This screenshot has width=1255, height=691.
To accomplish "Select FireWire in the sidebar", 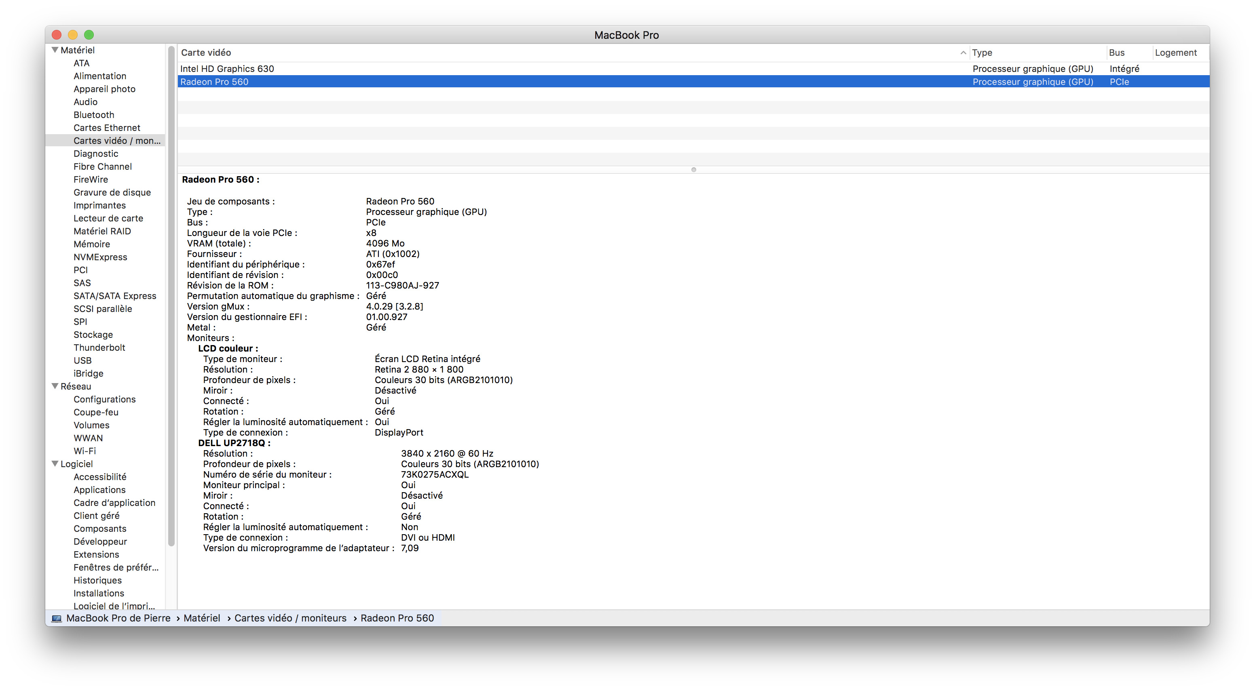I will coord(91,179).
